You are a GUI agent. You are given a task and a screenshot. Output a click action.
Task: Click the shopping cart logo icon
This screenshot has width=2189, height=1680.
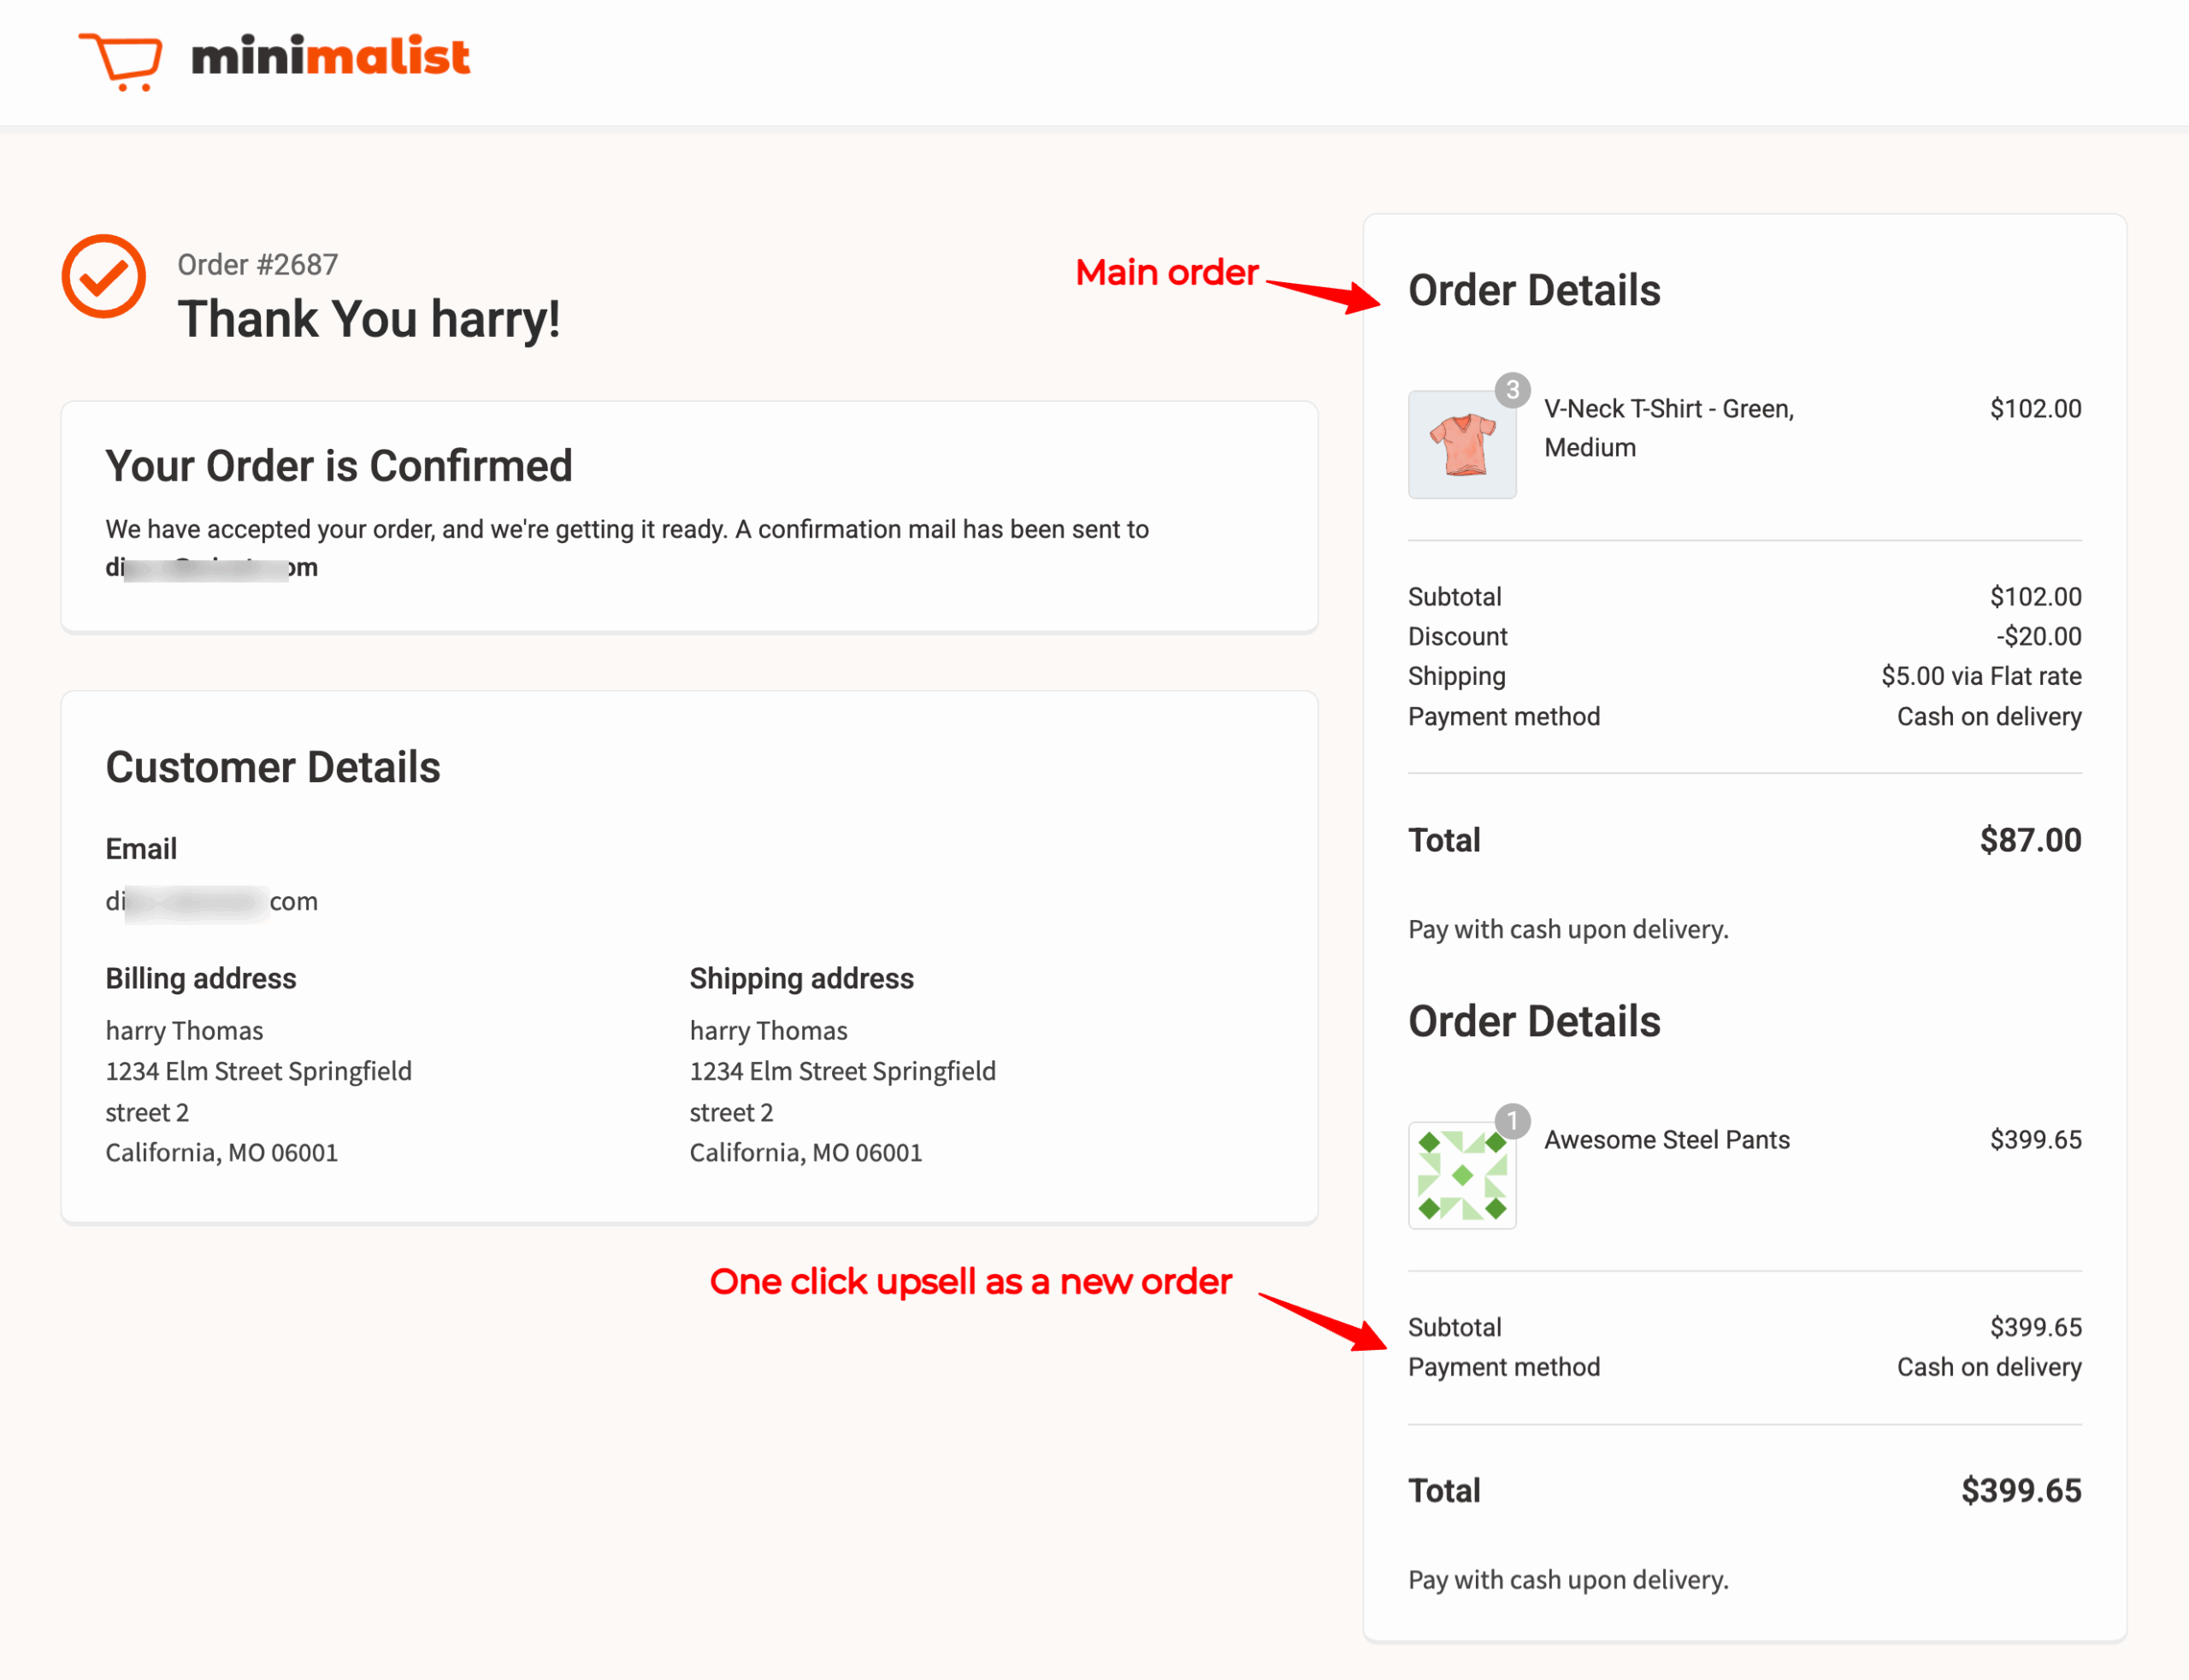pyautogui.click(x=120, y=61)
